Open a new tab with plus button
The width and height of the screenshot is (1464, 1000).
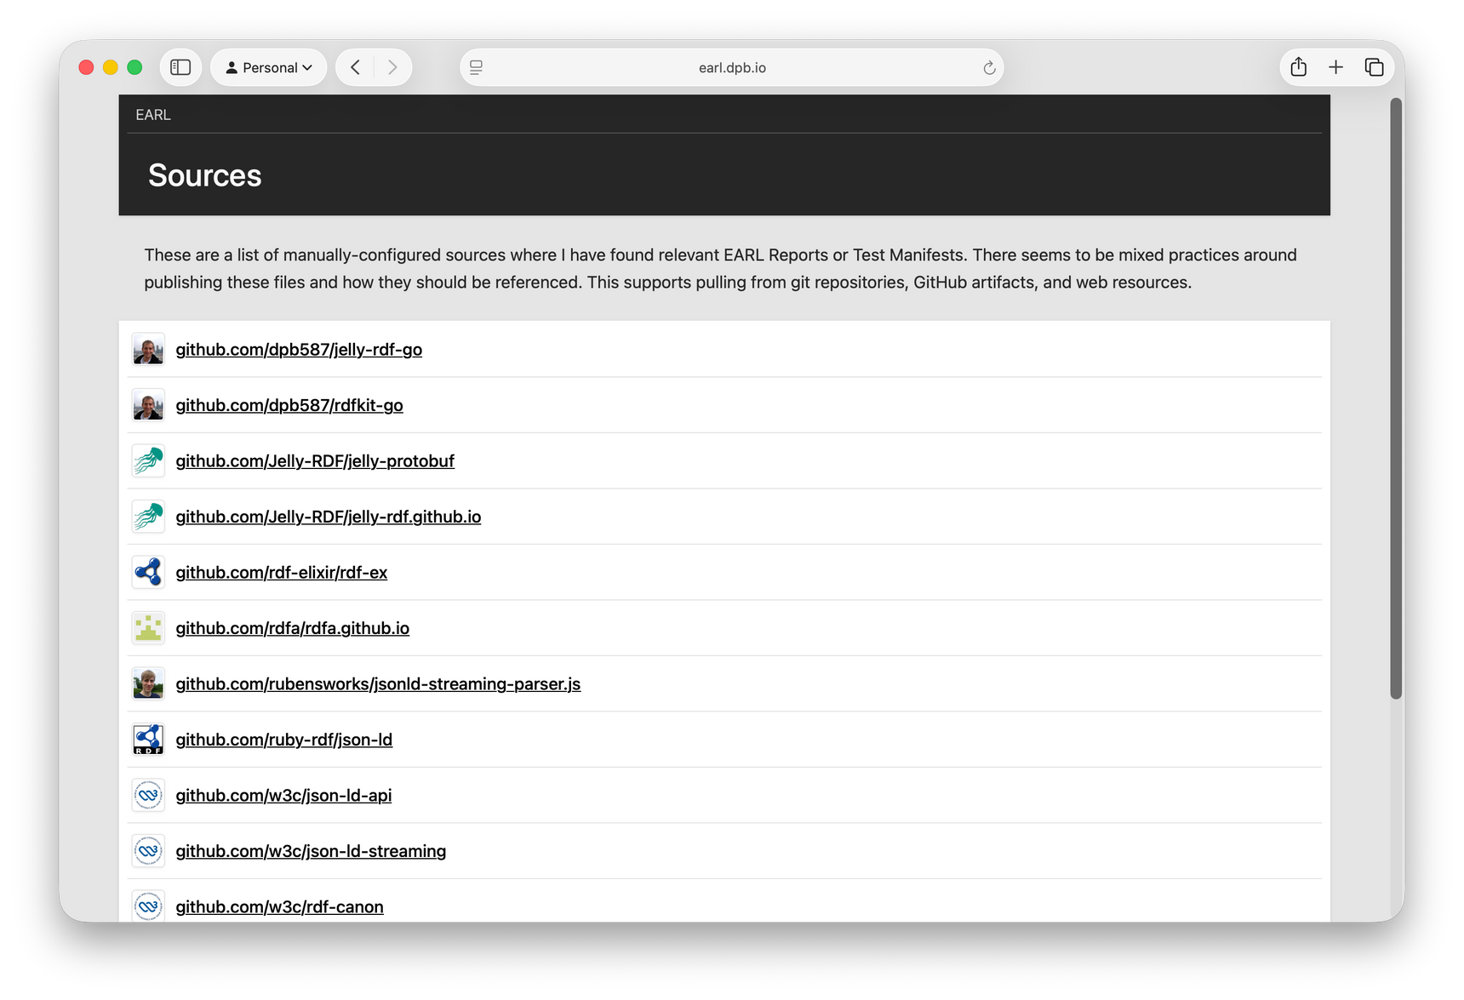1335,67
